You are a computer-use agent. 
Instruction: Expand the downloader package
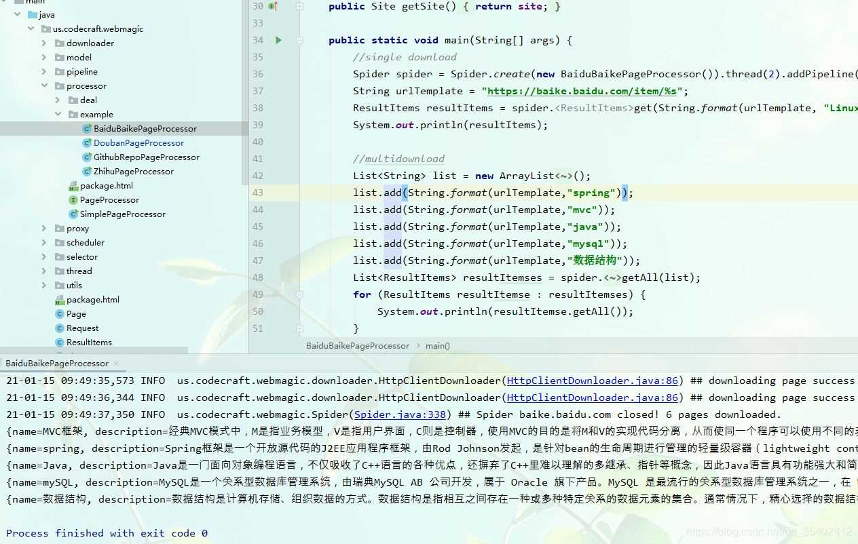(43, 43)
